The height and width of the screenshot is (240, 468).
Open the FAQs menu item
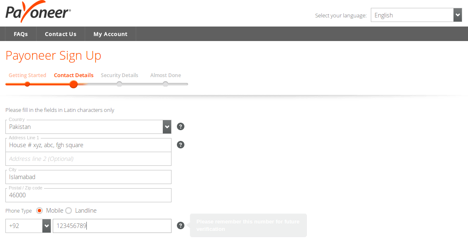coord(21,34)
